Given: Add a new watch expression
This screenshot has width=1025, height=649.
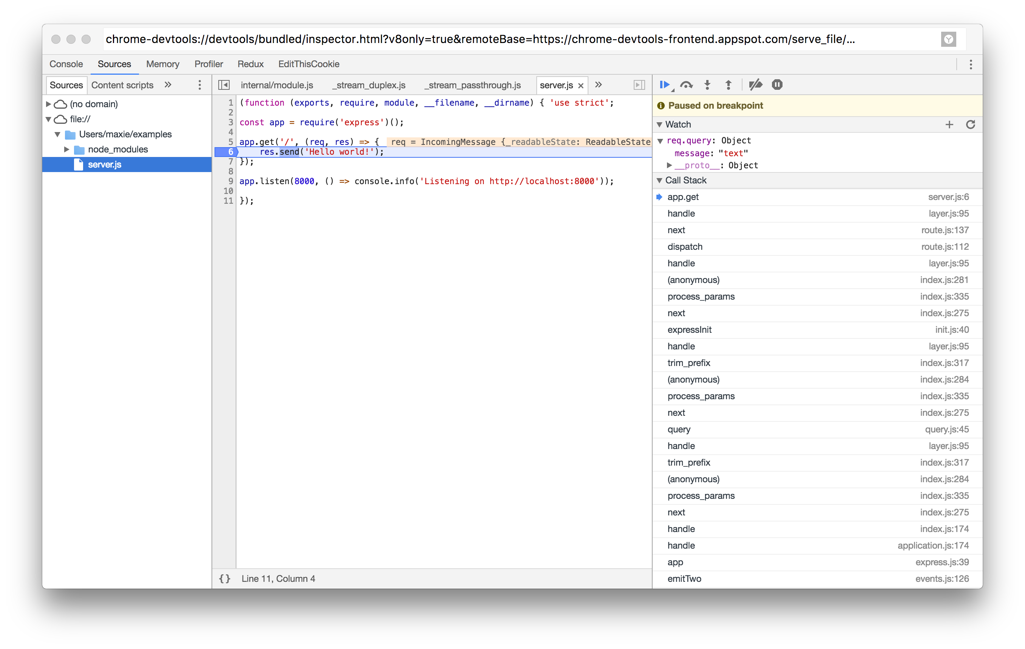Looking at the screenshot, I should [x=949, y=125].
